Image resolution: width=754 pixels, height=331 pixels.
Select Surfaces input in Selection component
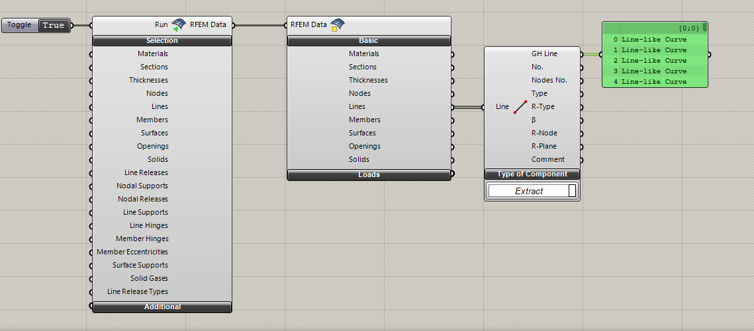click(154, 133)
